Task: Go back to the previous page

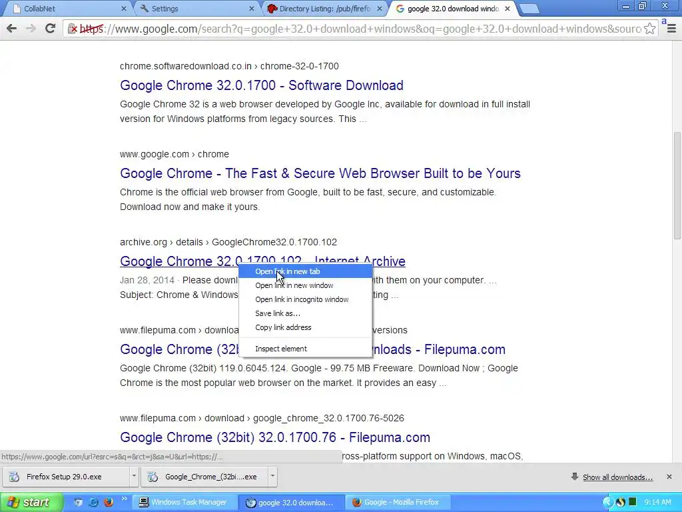Action: point(12,29)
